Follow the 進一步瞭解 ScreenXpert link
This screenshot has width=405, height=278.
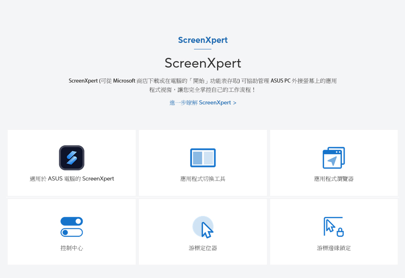click(x=203, y=103)
